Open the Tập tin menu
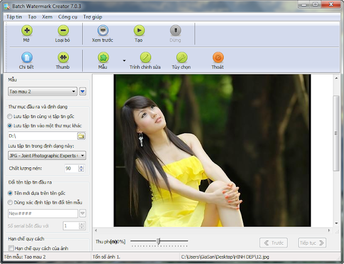The height and width of the screenshot is (264, 344). click(14, 17)
